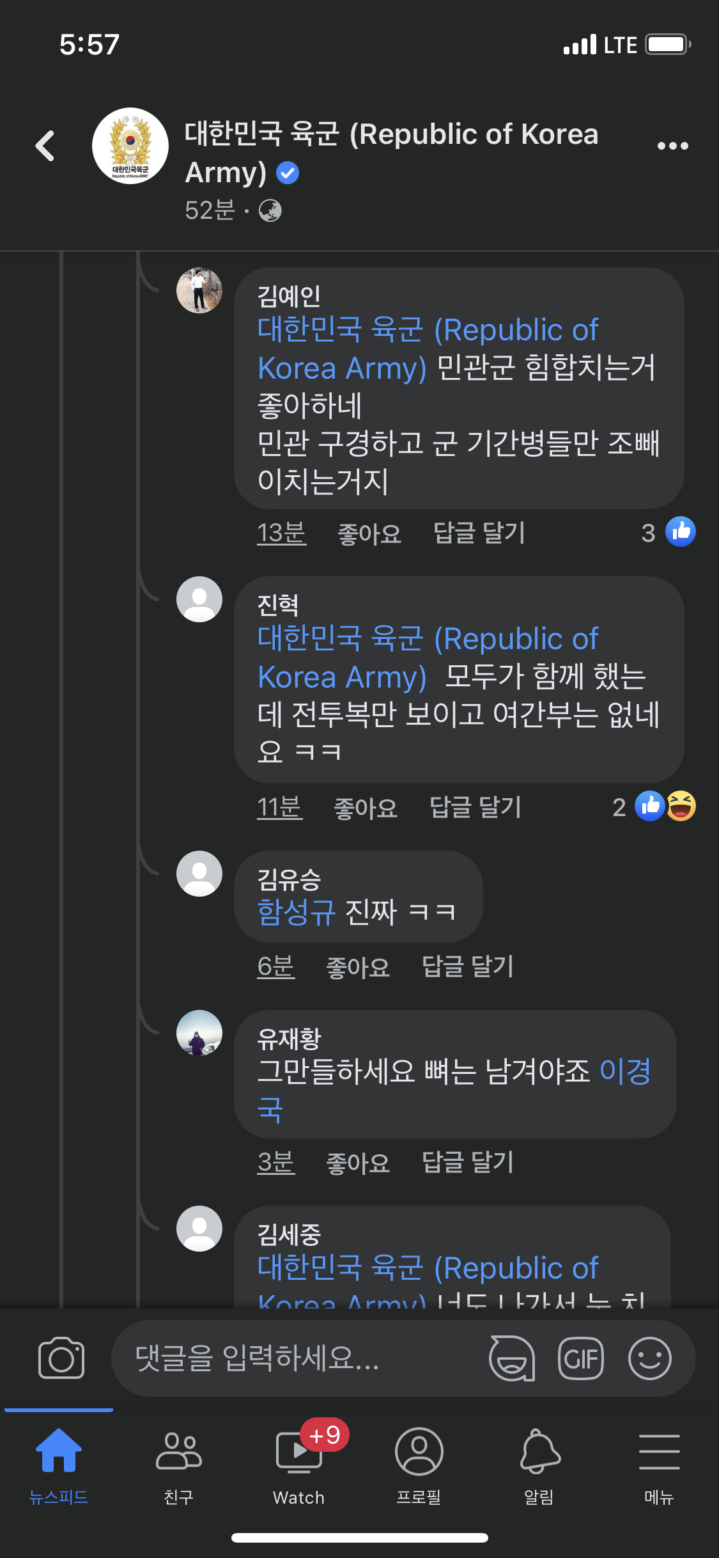This screenshot has height=1558, width=719.
Task: Tap the tagged name 함성규 link
Action: click(x=297, y=912)
